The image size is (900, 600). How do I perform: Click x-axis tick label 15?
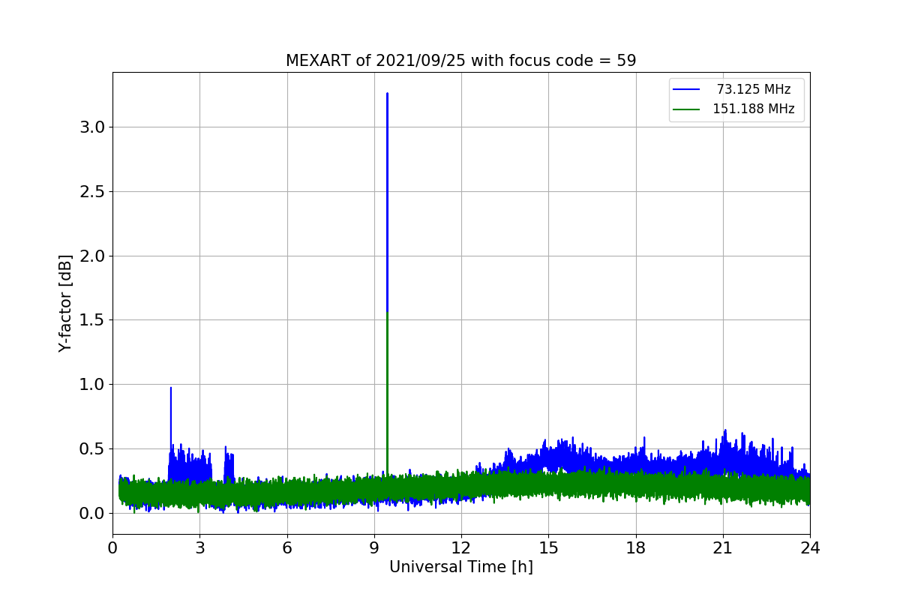(548, 548)
